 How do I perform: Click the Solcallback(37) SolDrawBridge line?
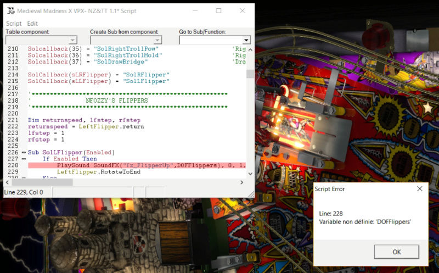pos(88,62)
